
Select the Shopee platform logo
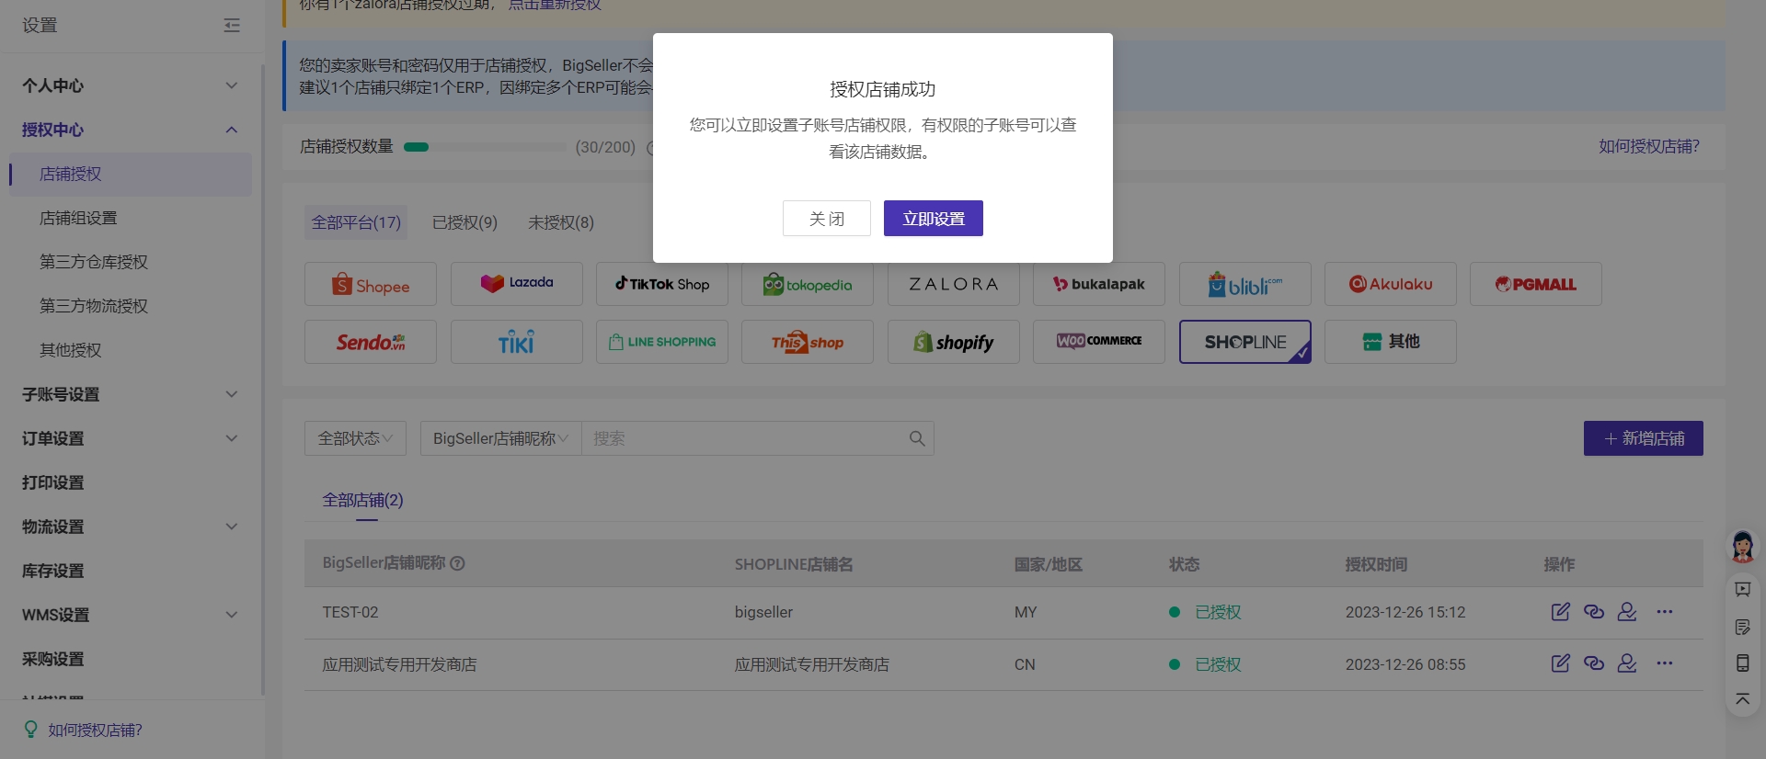[371, 284]
